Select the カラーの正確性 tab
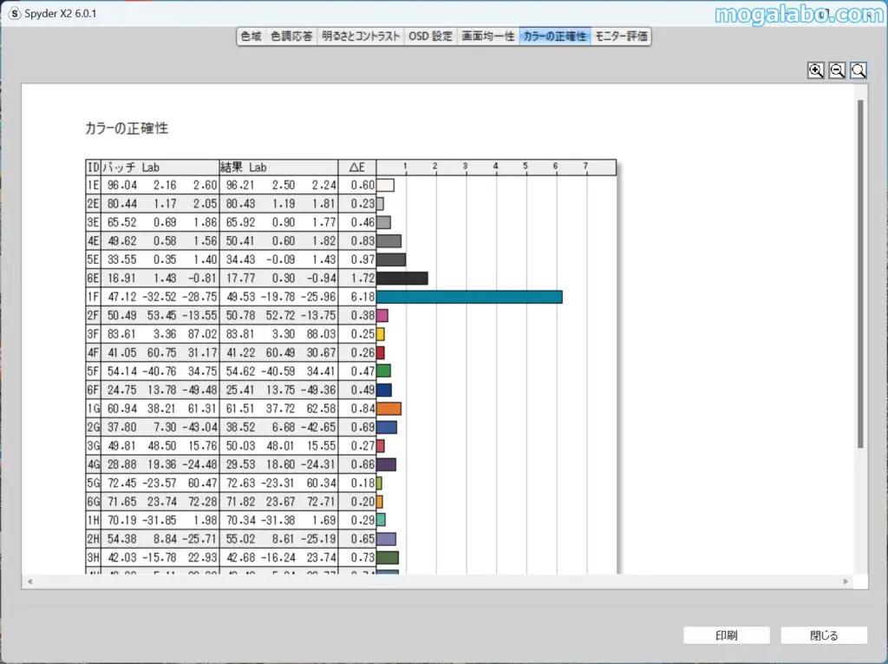Viewport: 888px width, 664px height. (554, 36)
